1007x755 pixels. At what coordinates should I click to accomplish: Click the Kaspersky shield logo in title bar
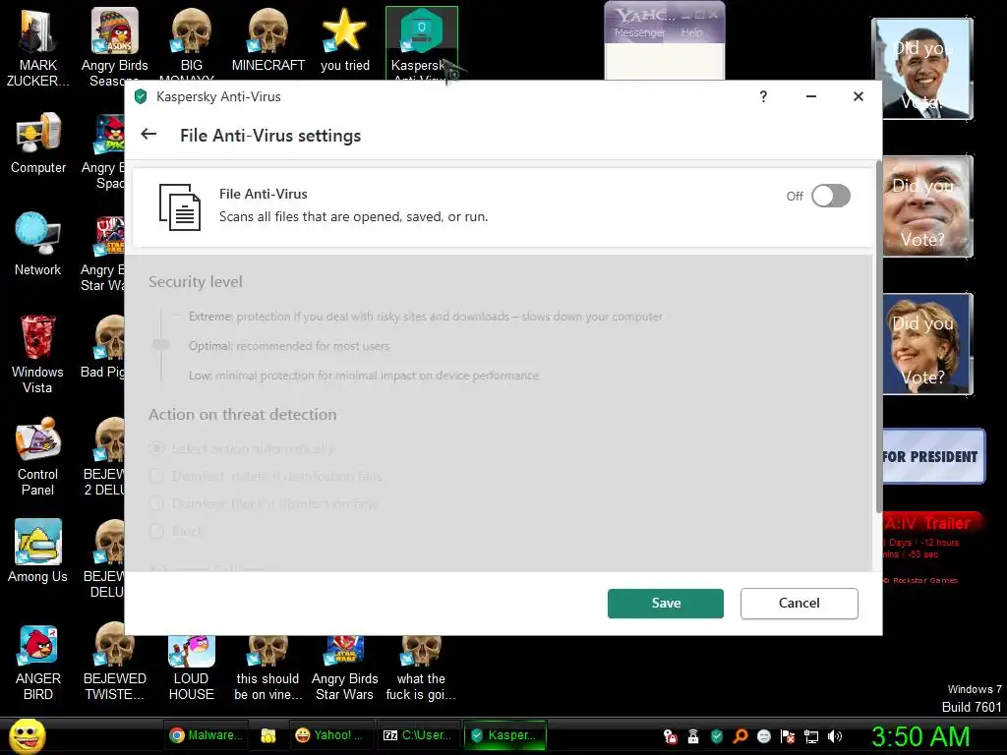click(x=141, y=97)
